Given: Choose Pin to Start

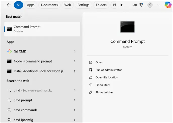Looking at the screenshot, I should (102, 85).
